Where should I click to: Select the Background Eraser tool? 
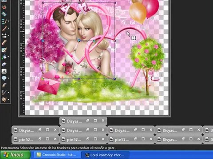pos(4,50)
